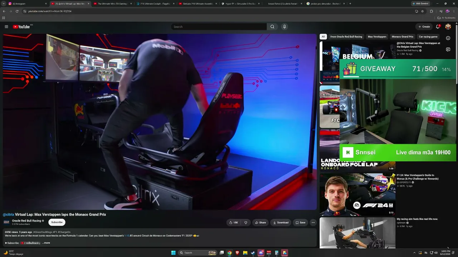Select the All filter chip
The height and width of the screenshot is (257, 458).
[323, 37]
